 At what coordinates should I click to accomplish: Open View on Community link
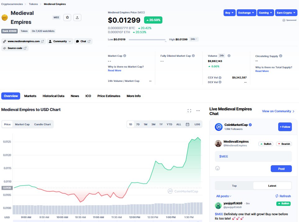(x=278, y=111)
